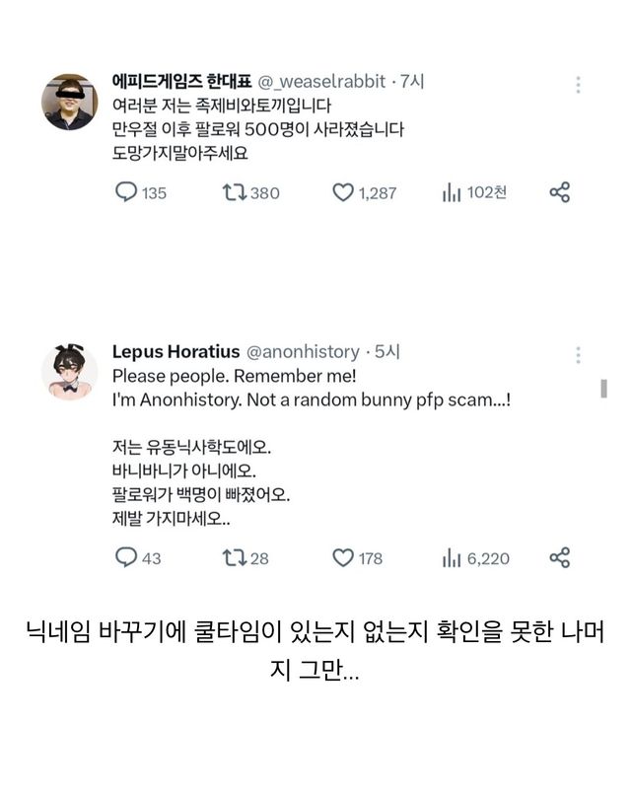The width and height of the screenshot is (631, 796).
Task: Click reply icon on weaselrabbit tweet
Action: click(126, 192)
